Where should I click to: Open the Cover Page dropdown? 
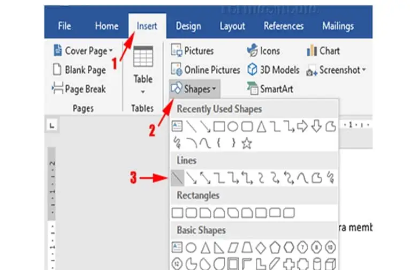tap(83, 50)
